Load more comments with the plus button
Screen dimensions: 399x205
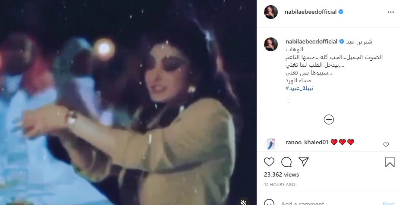pyautogui.click(x=329, y=119)
